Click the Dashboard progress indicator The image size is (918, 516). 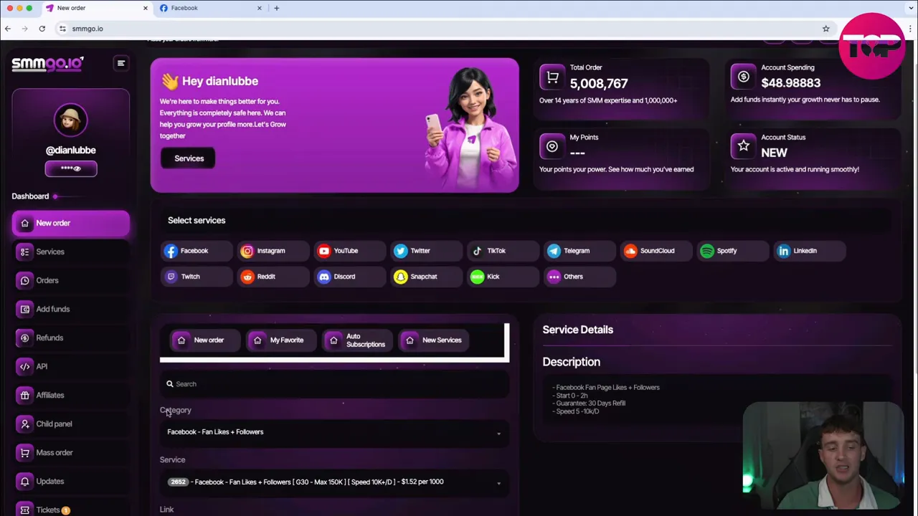55,196
